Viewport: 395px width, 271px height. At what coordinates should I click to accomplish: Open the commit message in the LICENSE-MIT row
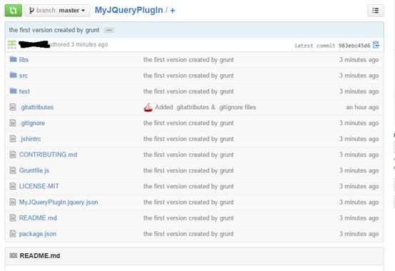188,186
